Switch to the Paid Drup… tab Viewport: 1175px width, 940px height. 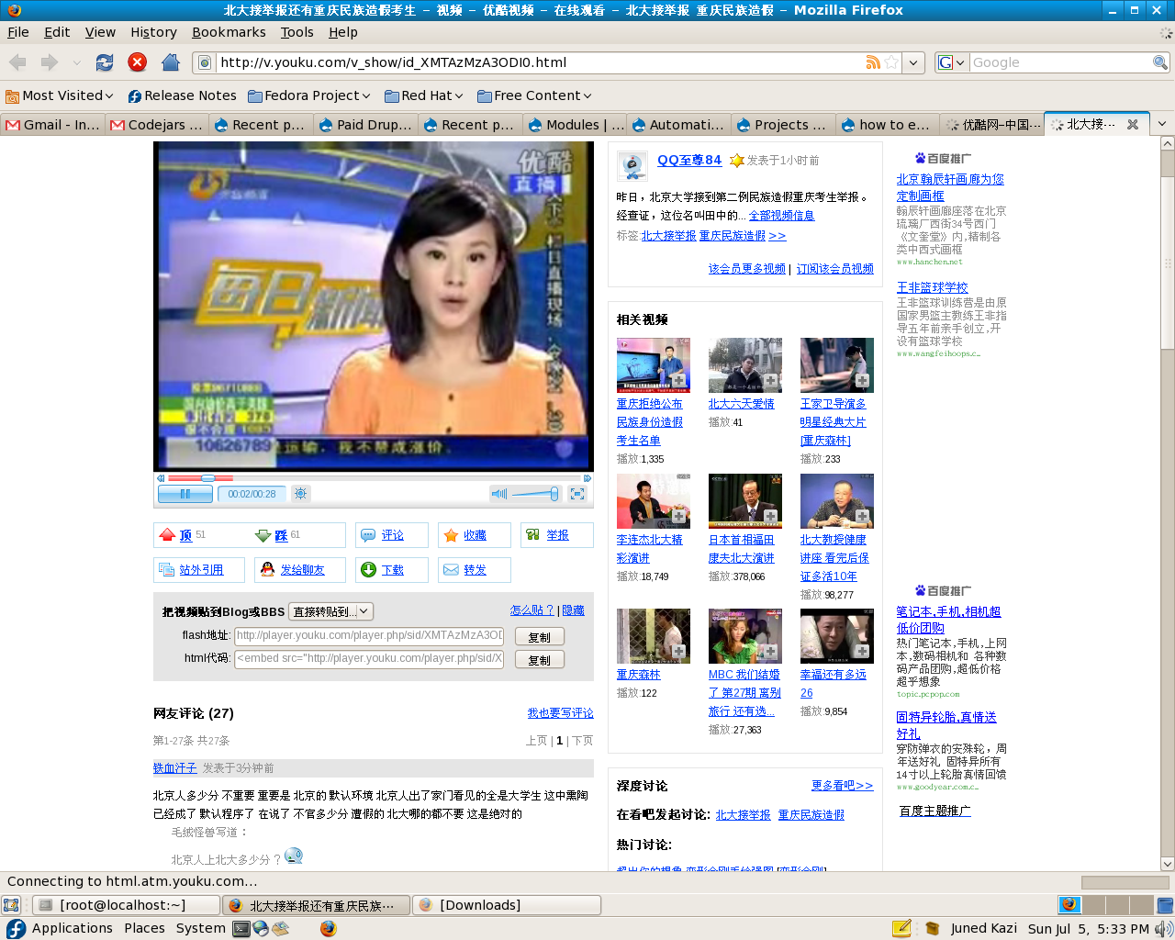point(365,125)
